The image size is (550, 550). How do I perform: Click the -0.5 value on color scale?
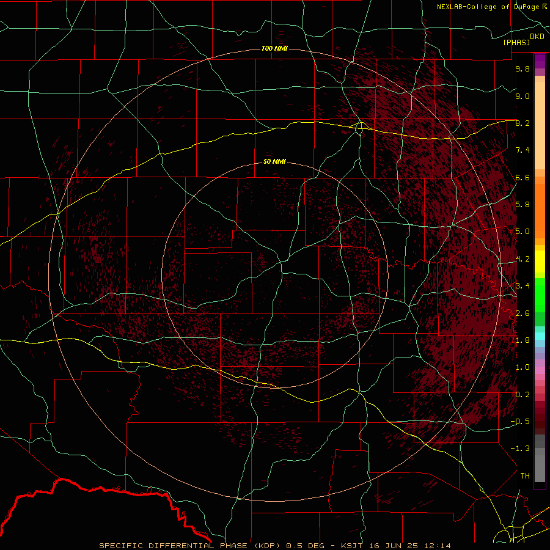tap(520, 422)
